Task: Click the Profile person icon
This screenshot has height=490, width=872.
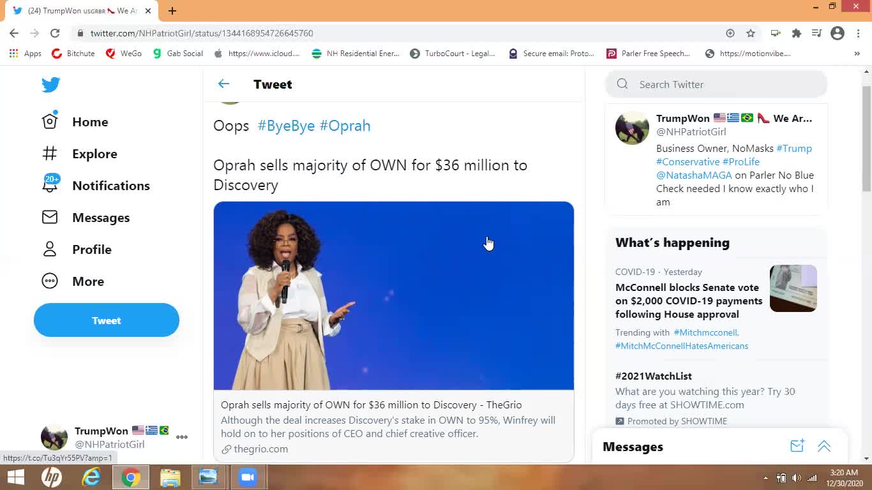Action: (50, 249)
